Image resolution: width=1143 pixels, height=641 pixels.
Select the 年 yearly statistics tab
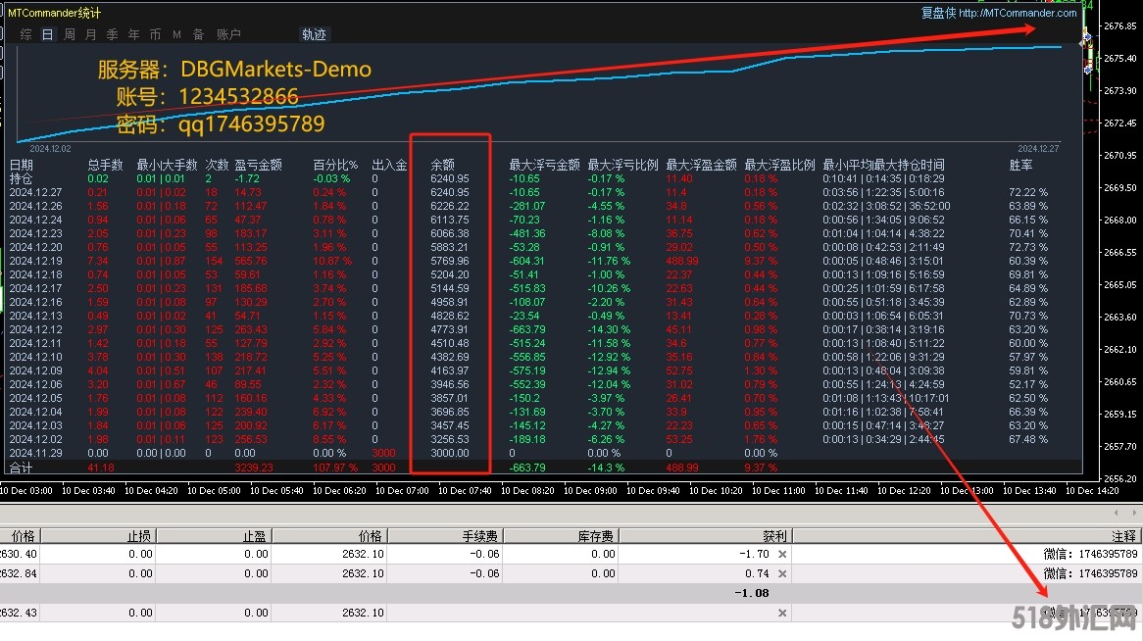[133, 34]
